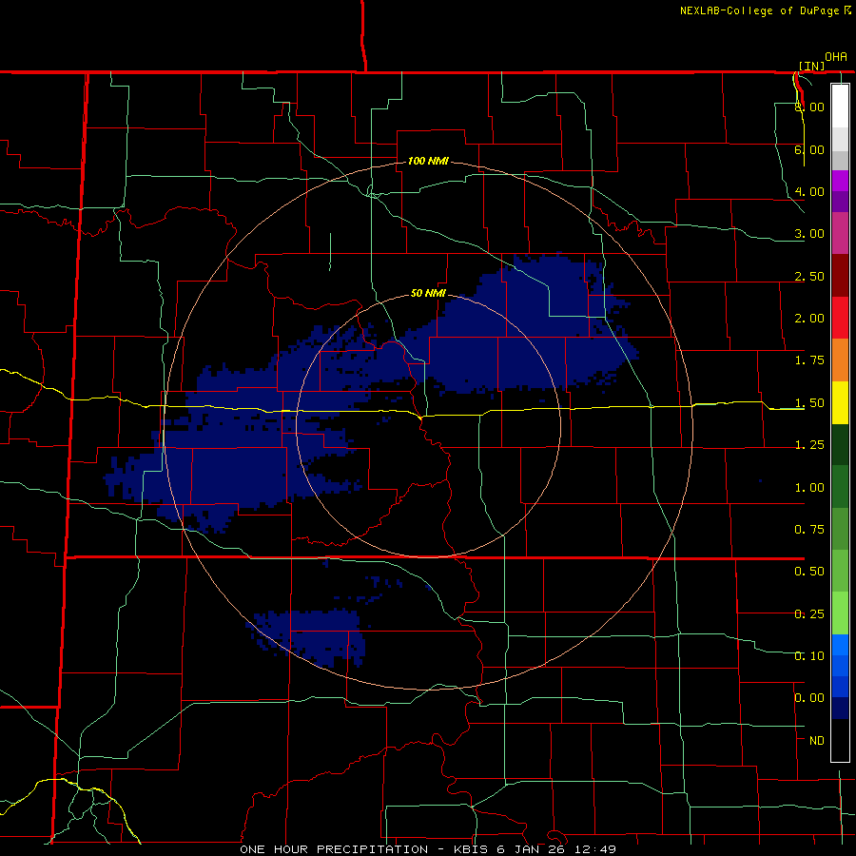This screenshot has height=856, width=856.
Task: Click the 1.75 legend value
Action: (809, 360)
